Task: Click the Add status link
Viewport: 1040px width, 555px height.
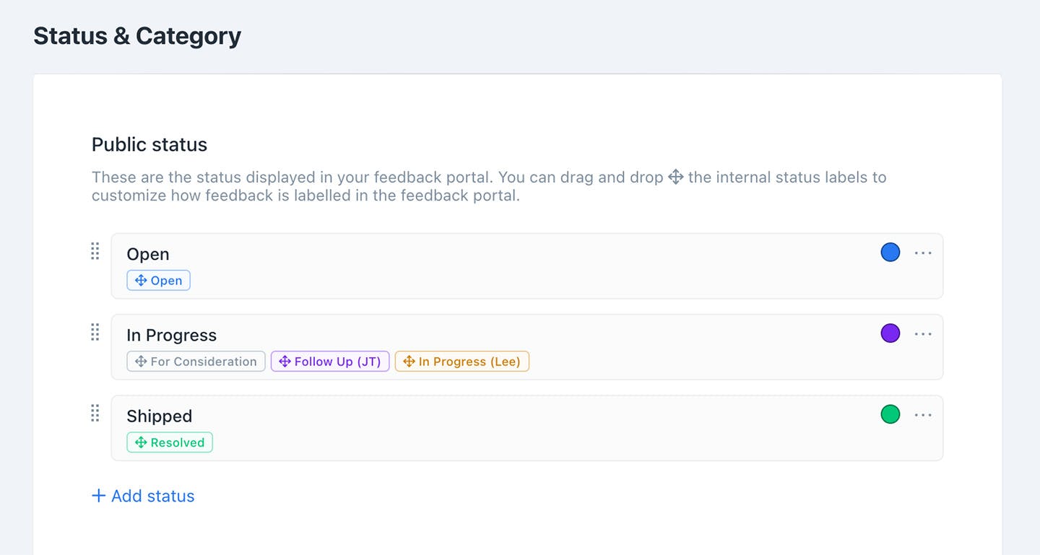Action: (152, 496)
